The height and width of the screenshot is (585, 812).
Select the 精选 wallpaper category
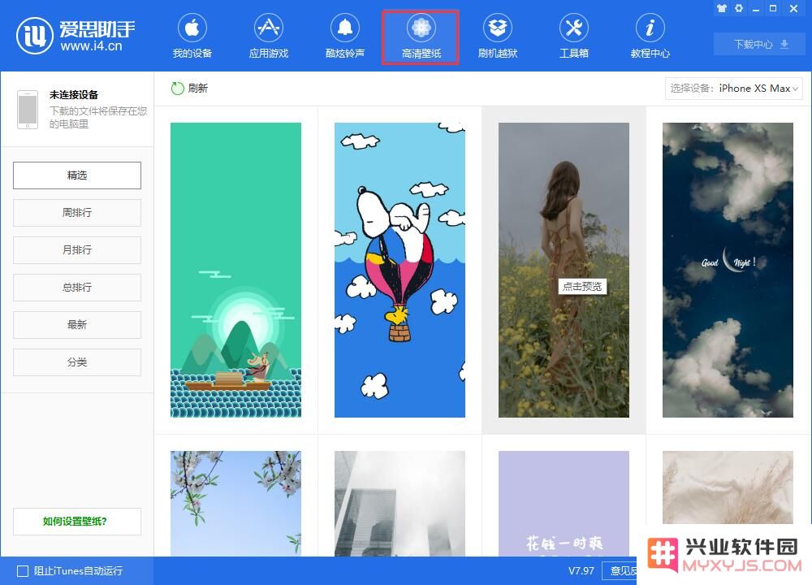tap(77, 175)
